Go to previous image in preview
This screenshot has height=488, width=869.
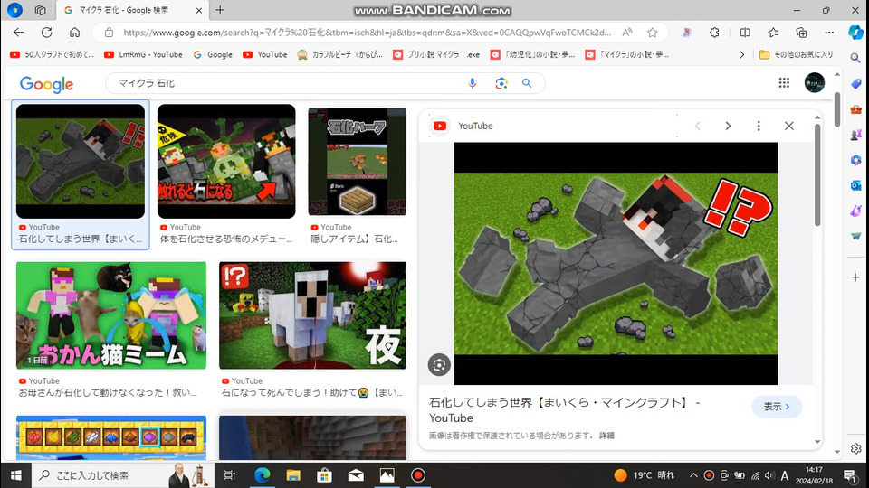(x=698, y=127)
